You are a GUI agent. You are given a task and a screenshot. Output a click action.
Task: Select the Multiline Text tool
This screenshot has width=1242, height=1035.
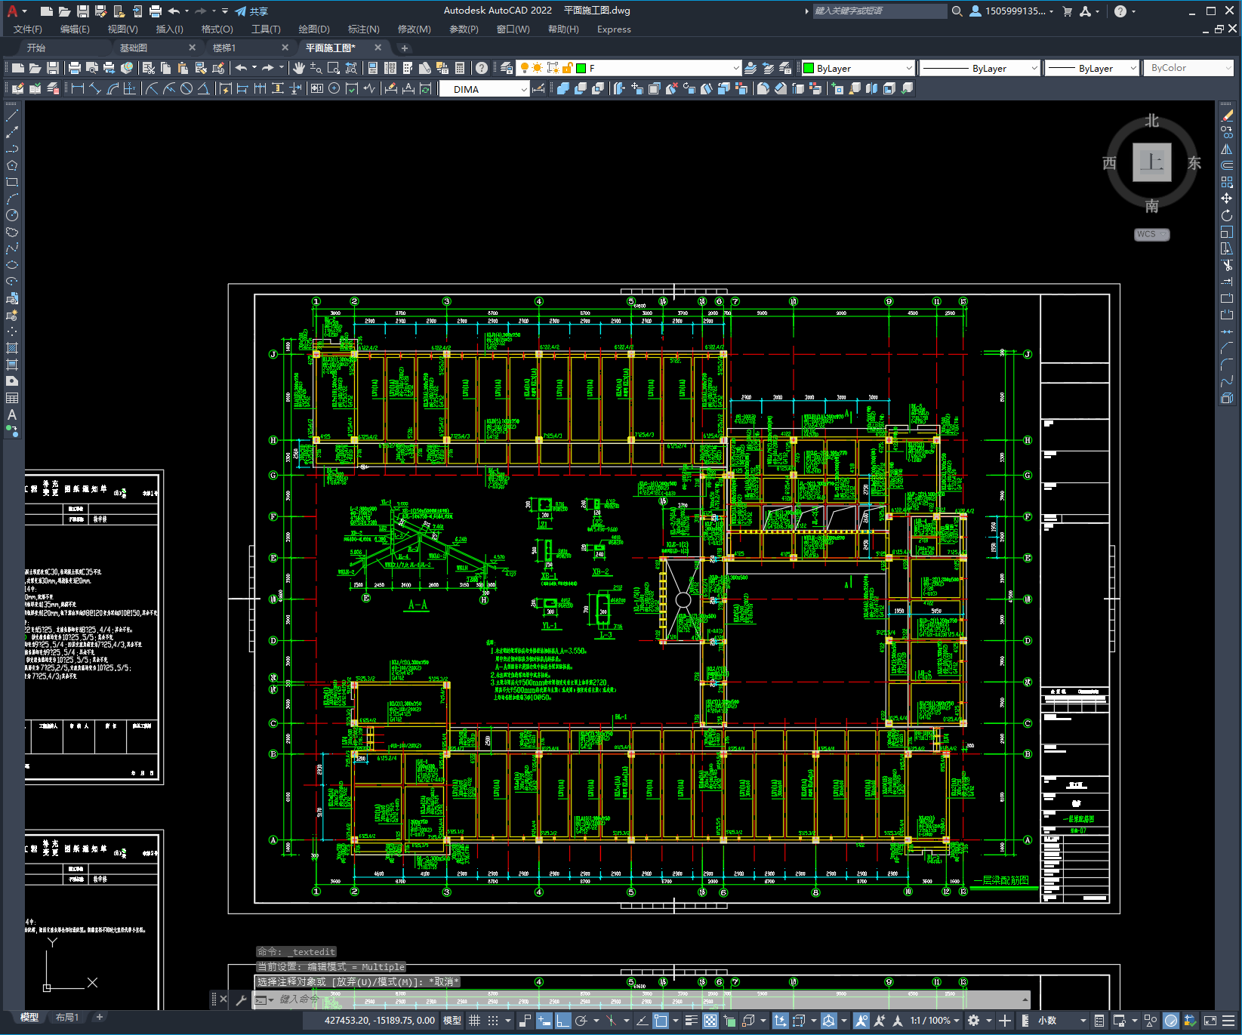click(12, 414)
